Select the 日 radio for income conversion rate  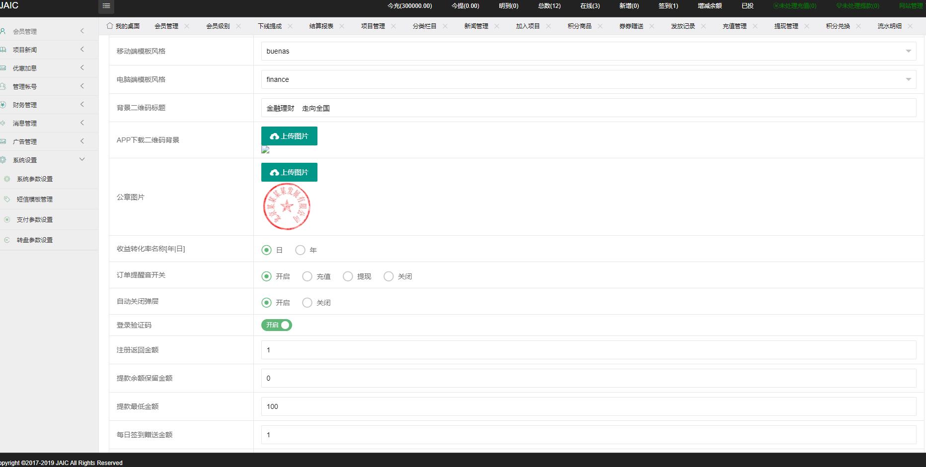[x=266, y=250]
